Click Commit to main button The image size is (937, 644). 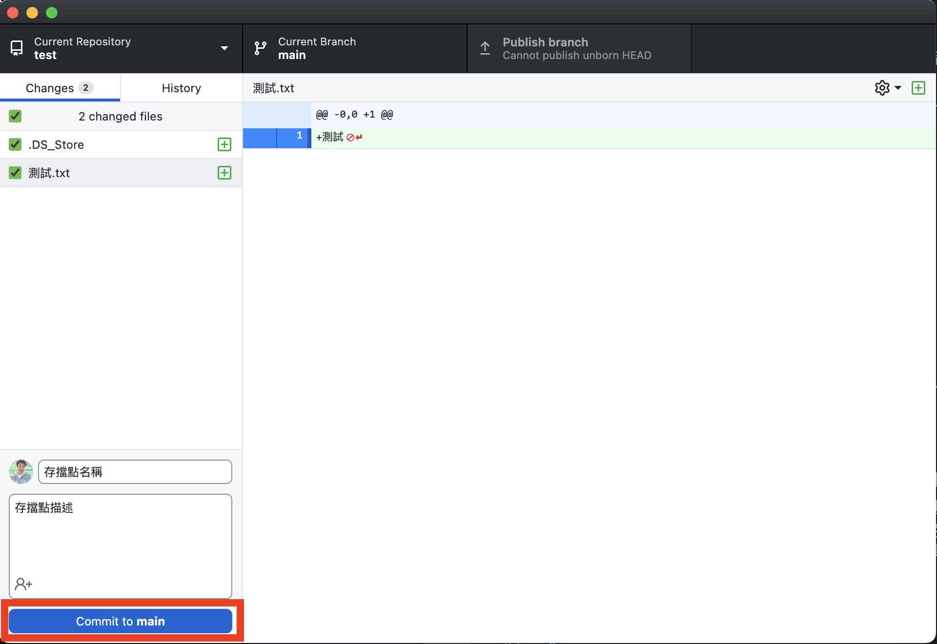[x=121, y=621]
